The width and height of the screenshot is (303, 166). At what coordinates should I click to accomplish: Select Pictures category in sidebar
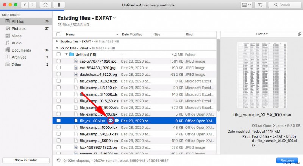pyautogui.click(x=26, y=28)
